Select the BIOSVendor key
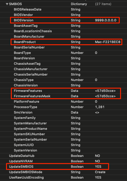 pyautogui.click(x=23, y=15)
